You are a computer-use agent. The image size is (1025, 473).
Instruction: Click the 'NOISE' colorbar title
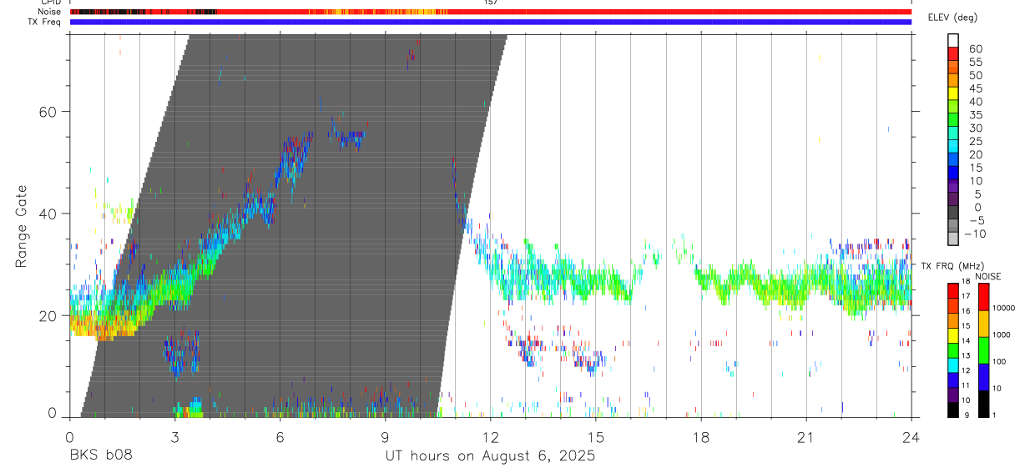pyautogui.click(x=987, y=276)
